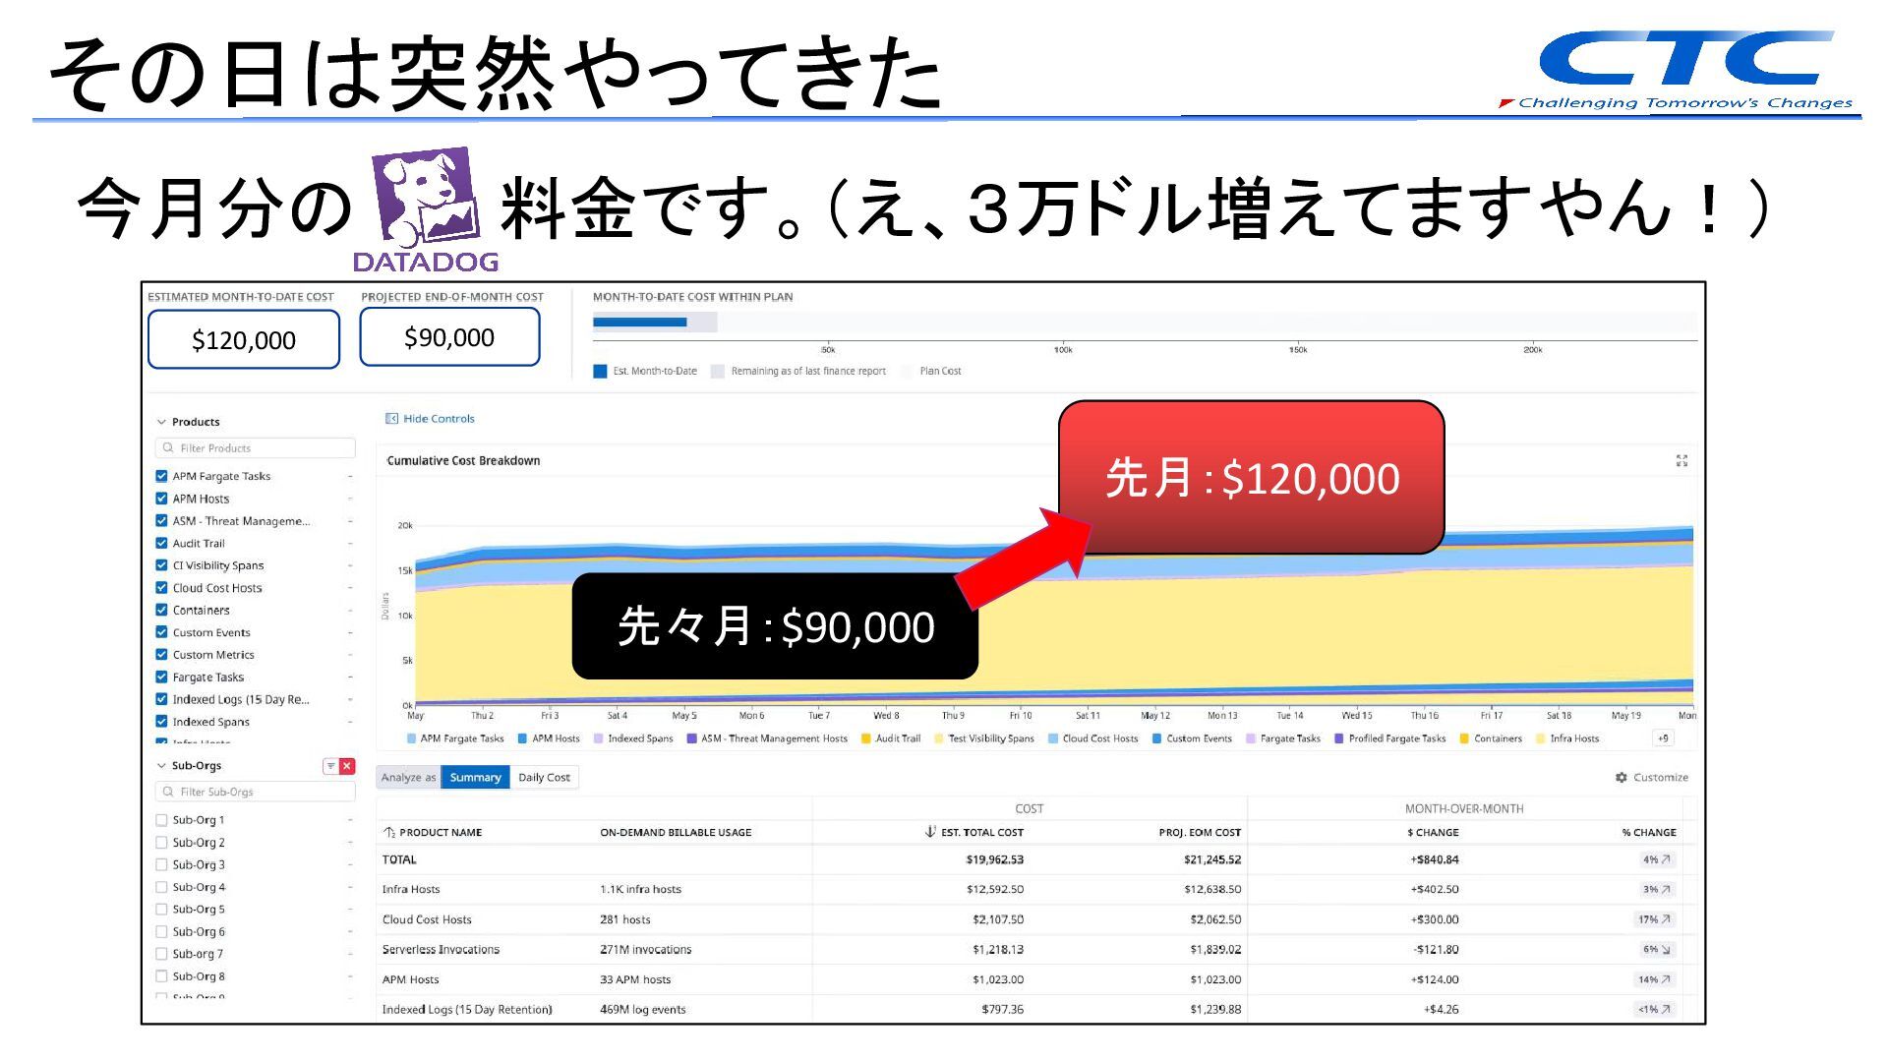
Task: Check the Sub-Org 1 checkbox
Action: click(x=162, y=820)
